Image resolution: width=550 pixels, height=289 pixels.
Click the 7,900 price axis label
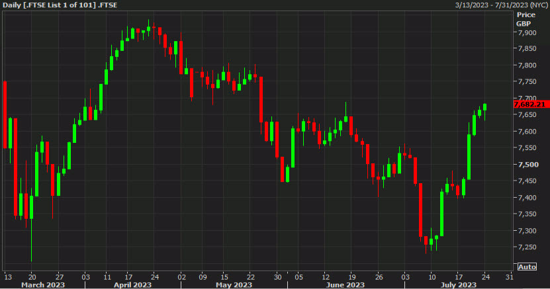(527, 32)
